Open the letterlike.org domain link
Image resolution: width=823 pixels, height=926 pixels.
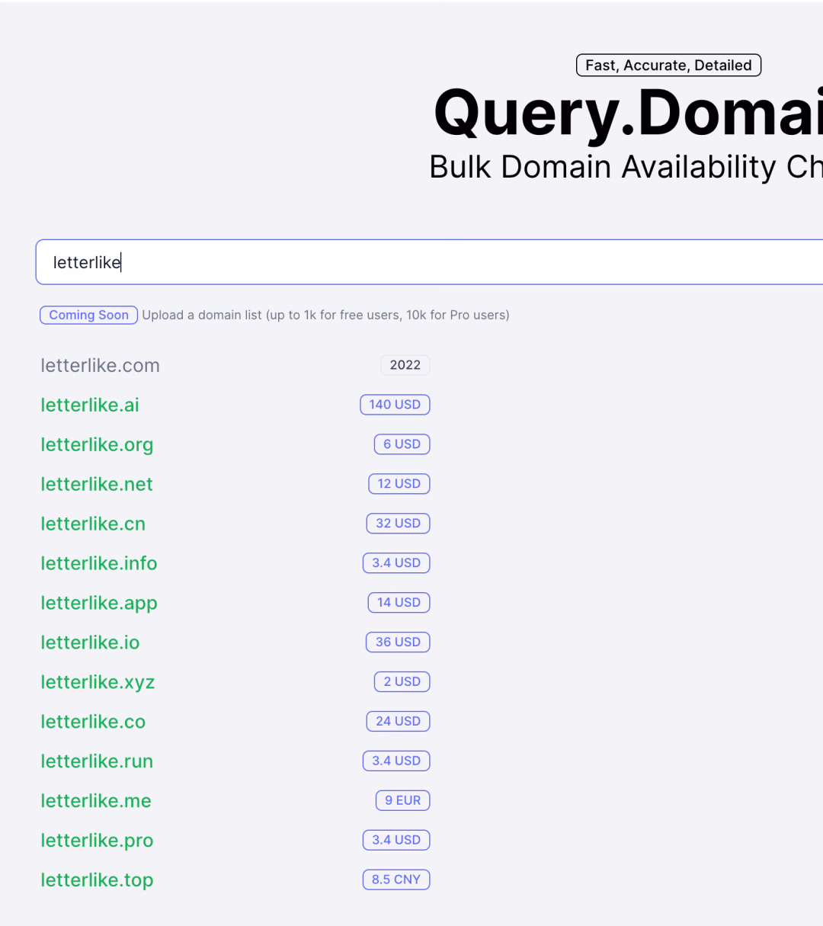pyautogui.click(x=97, y=444)
